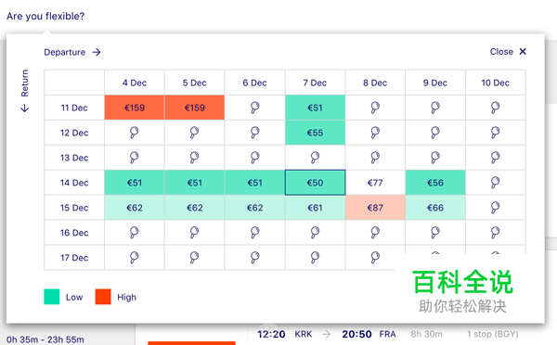Search price for 5 Dec to 16 Dec

(194, 233)
